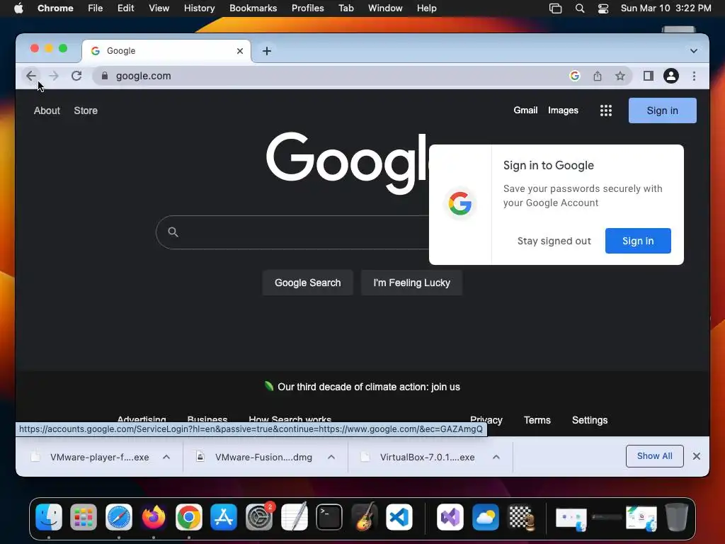Viewport: 725px width, 544px height.
Task: Click the blue Sign in header button
Action: point(662,110)
